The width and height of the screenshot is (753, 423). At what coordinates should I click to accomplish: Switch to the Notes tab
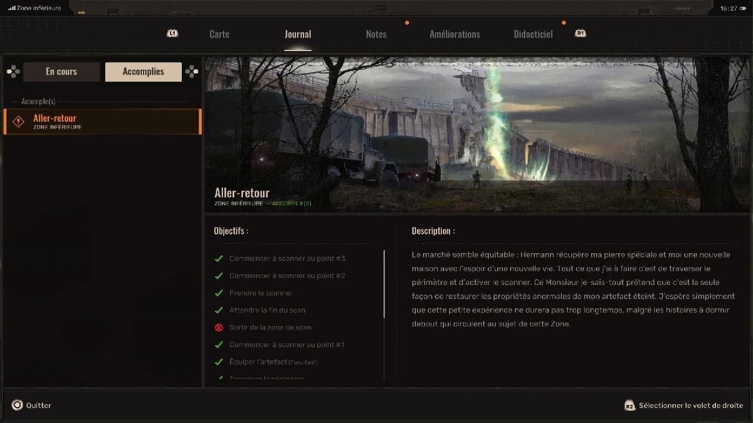[376, 34]
